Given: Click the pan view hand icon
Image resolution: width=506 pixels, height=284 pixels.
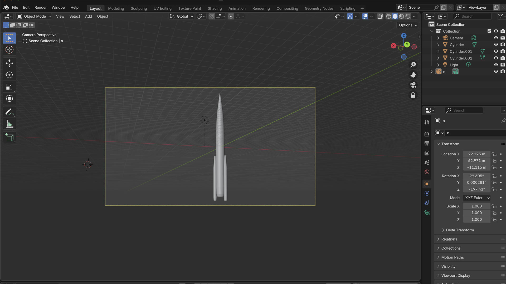Looking at the screenshot, I should click(x=413, y=75).
